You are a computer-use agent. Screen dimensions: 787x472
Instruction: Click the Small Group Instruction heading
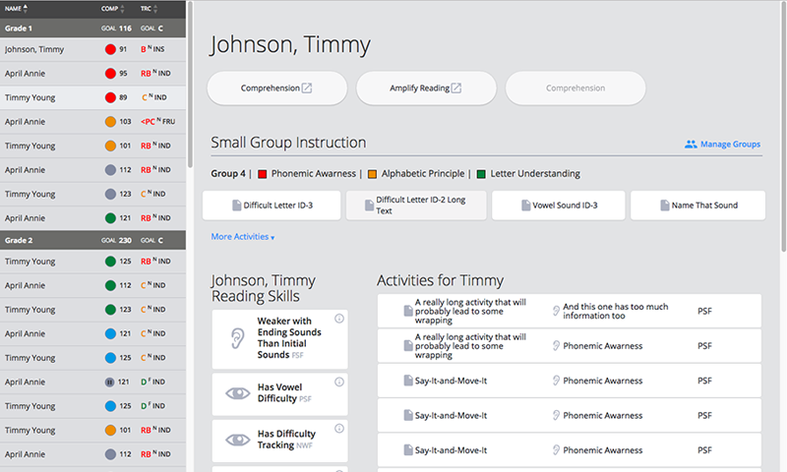coord(288,143)
